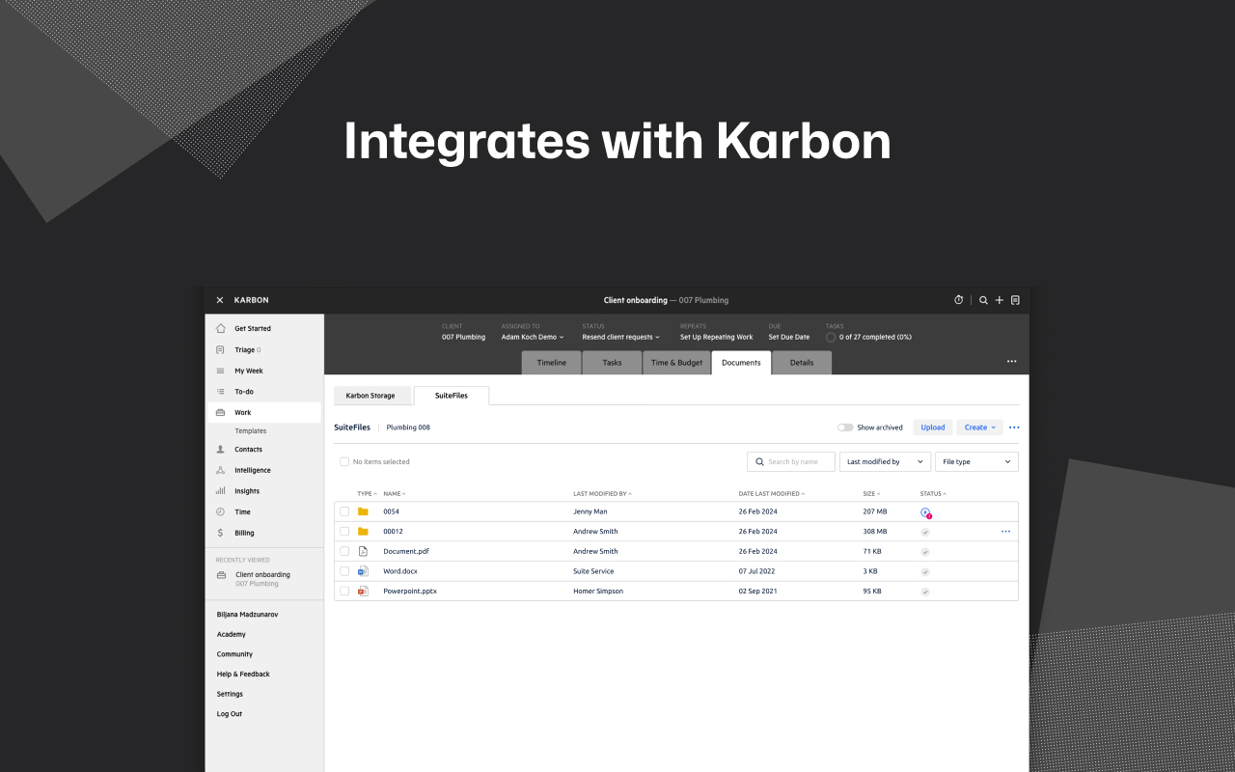Screen dimensions: 1235x772
Task: Sort by the Type column header
Action: point(366,494)
